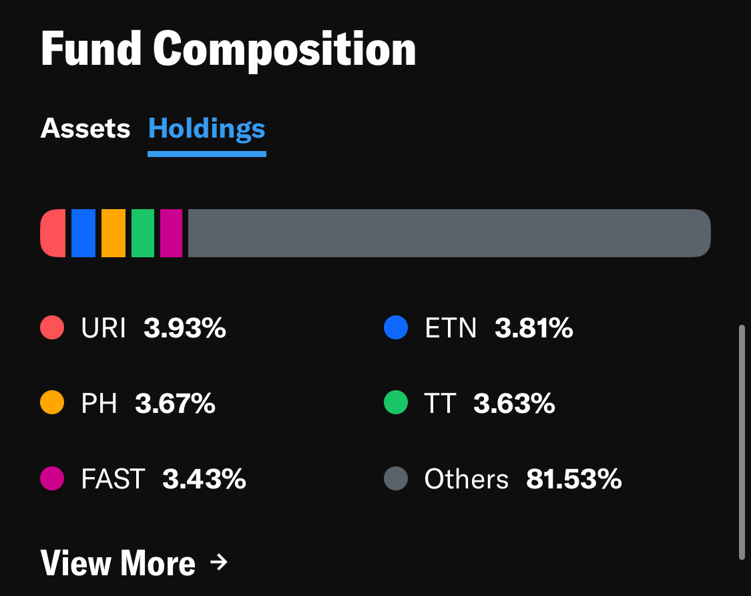Click the gray Others legend dot
This screenshot has width=751, height=596.
click(x=396, y=479)
